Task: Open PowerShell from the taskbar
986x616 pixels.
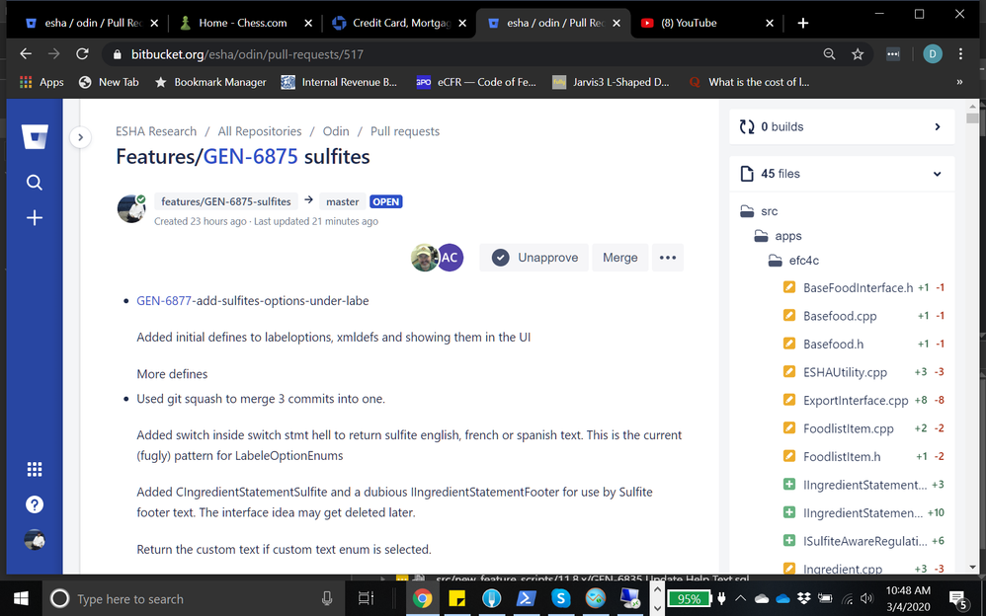Action: (x=525, y=598)
